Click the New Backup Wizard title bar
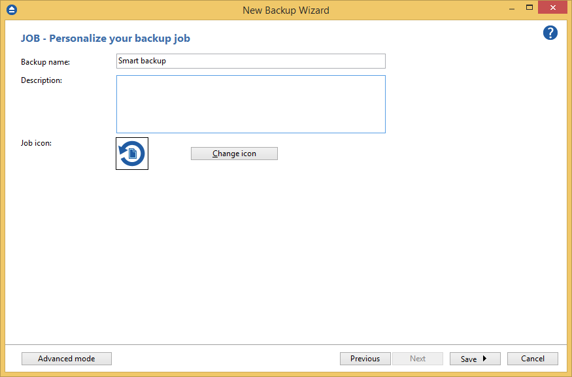The image size is (572, 377). pos(286,10)
